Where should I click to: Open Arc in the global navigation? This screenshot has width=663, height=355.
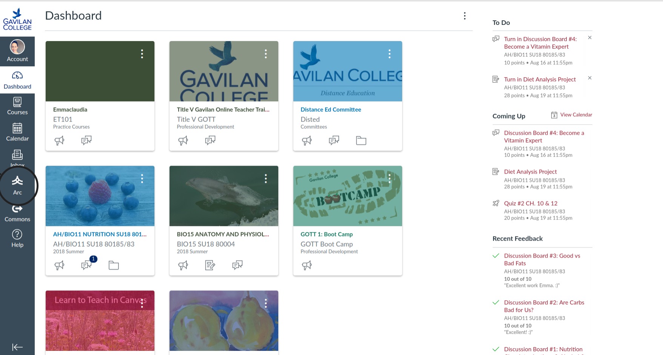[17, 186]
